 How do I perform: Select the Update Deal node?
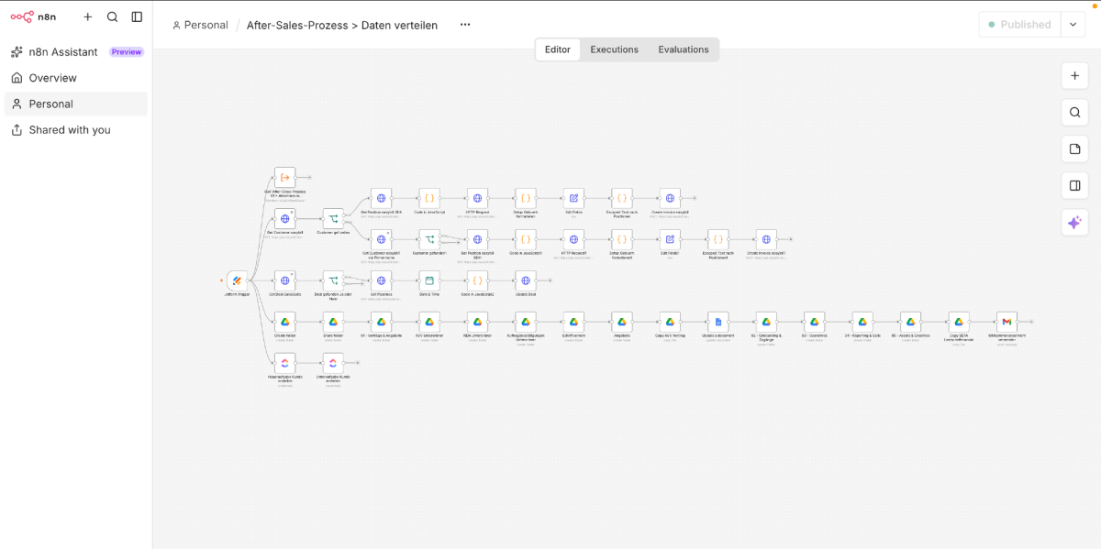click(526, 280)
